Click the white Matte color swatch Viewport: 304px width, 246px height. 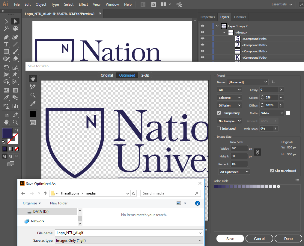coord(288,113)
